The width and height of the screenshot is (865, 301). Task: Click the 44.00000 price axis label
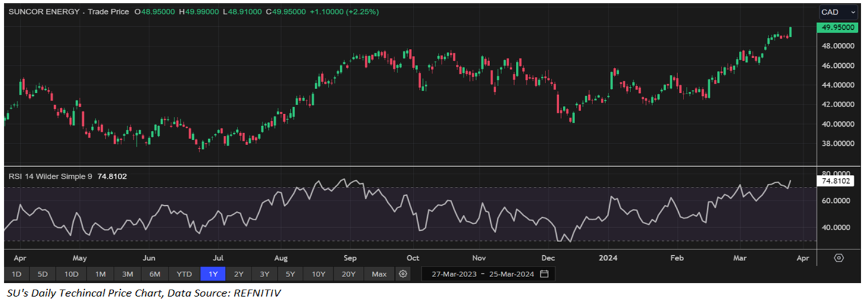[838, 85]
